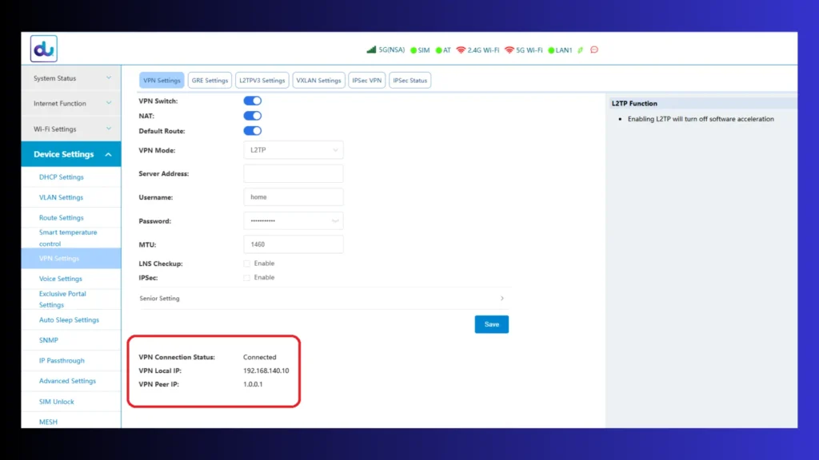This screenshot has height=460, width=819.
Task: Disable the NAT toggle
Action: click(252, 116)
